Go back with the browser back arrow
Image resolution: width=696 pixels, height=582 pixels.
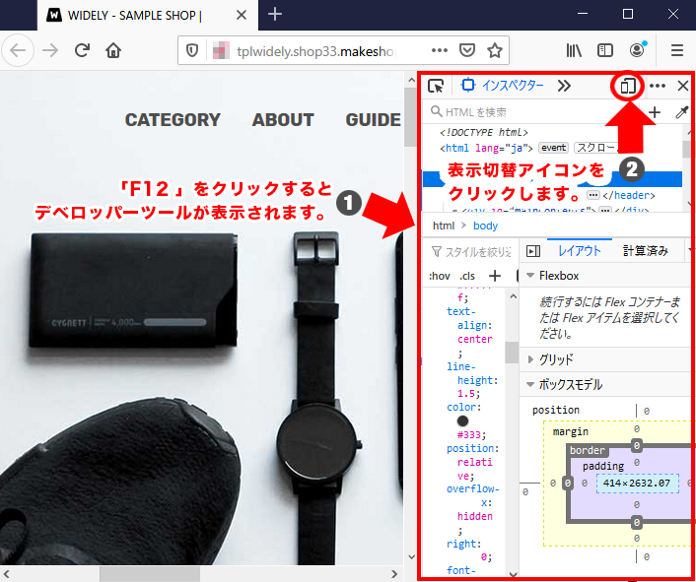pos(18,50)
